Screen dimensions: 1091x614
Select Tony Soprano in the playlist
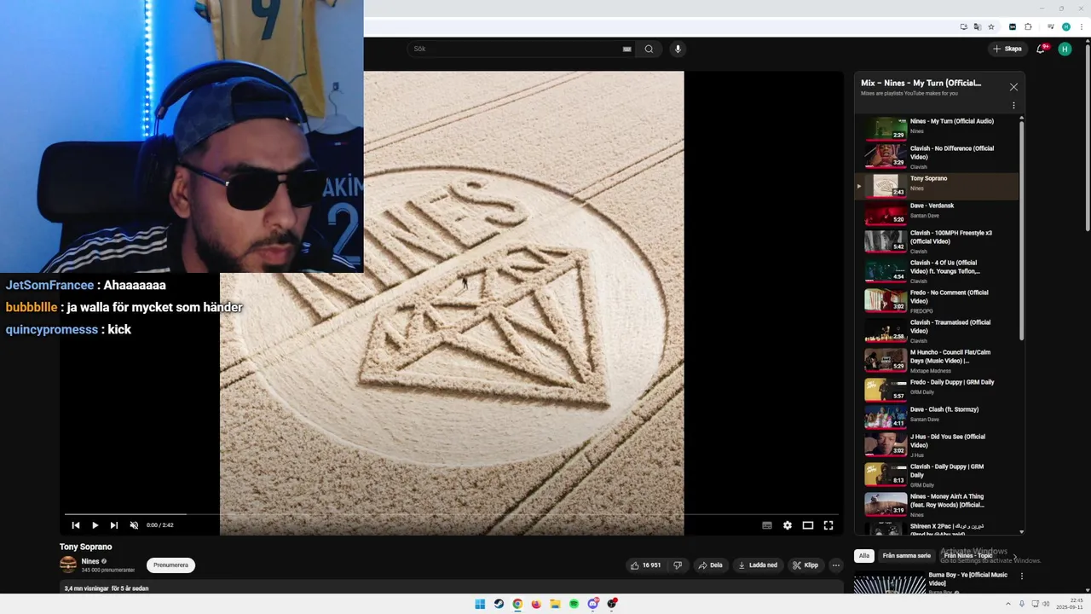[x=936, y=185]
